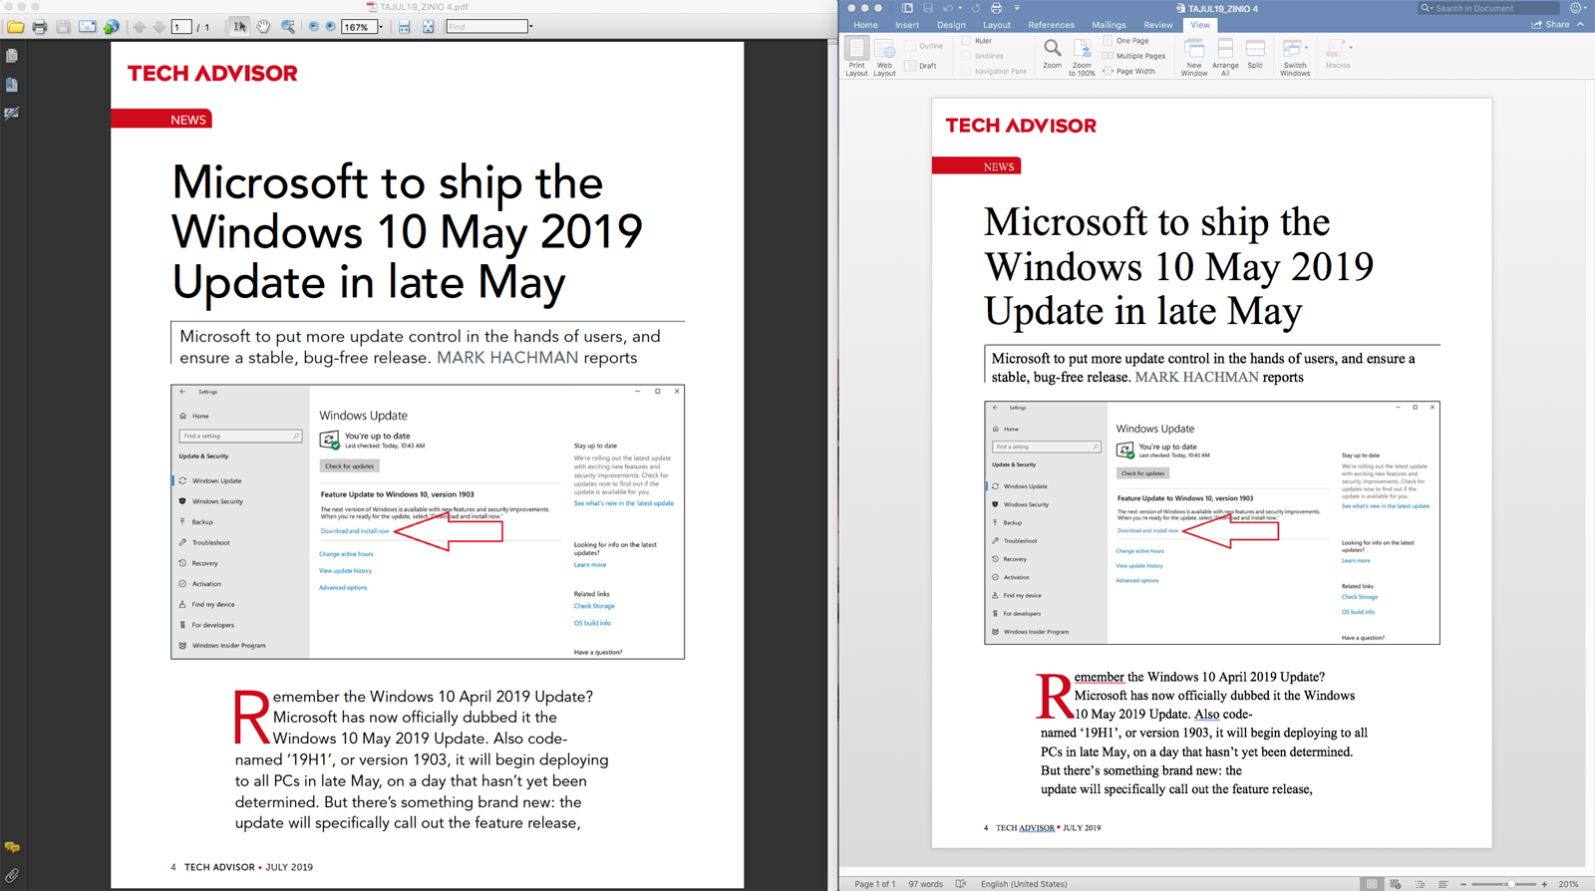This screenshot has height=891, width=1595.
Task: Choose Split window icon in View ribbon
Action: pos(1255,54)
